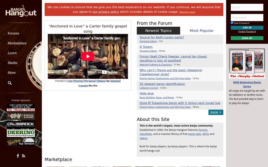Screen dimensions: 268x167
Task: Open Style M Tubaphone banjo topic
Action: click(x=180, y=103)
